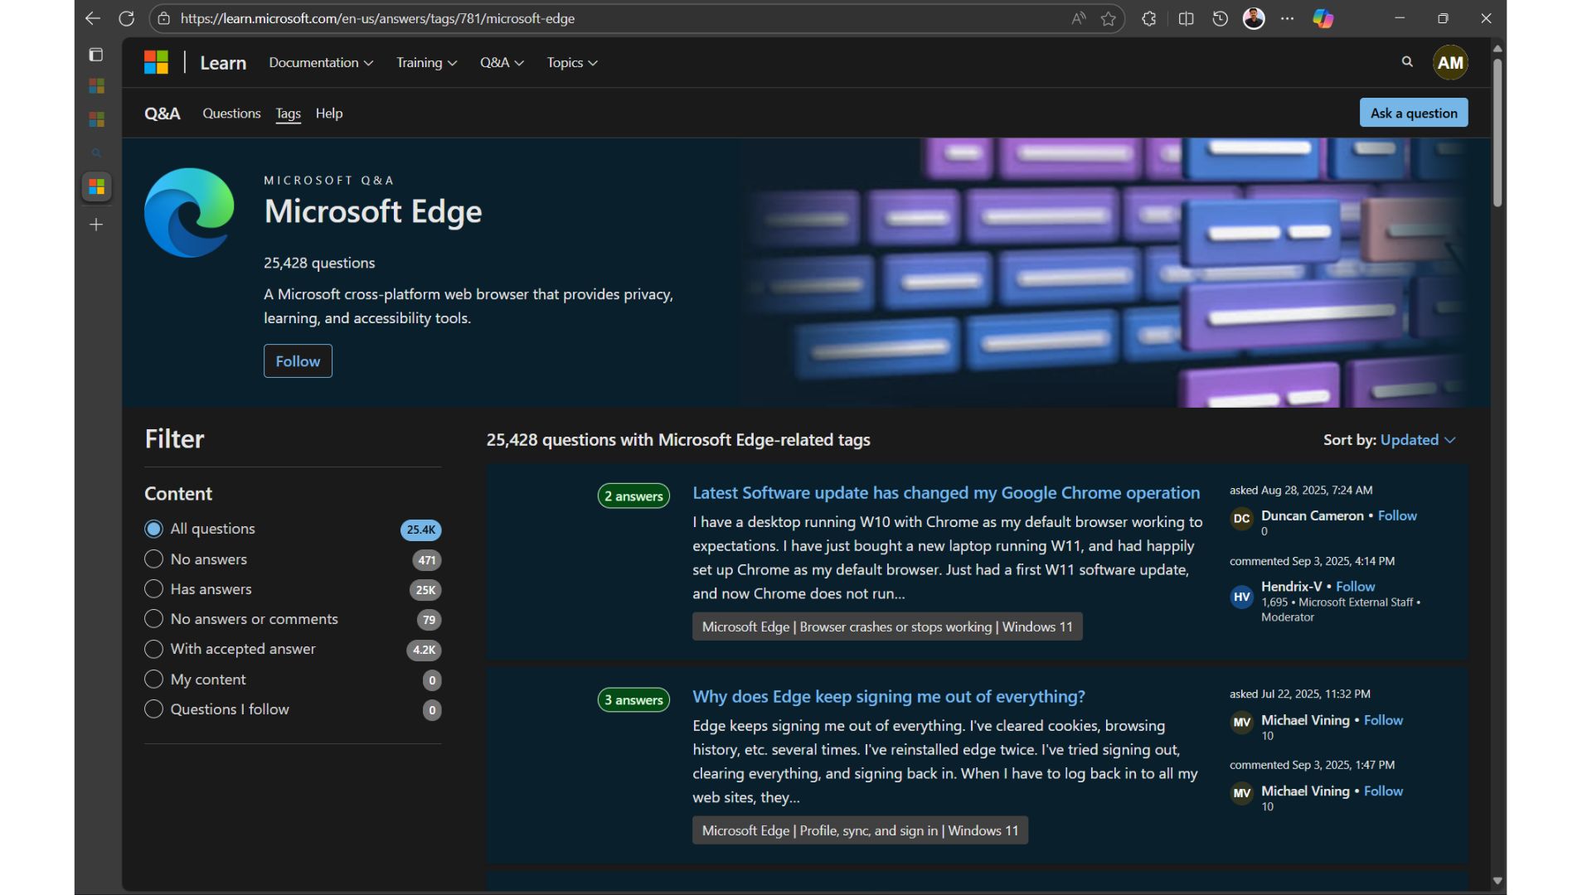Screen dimensions: 1592x895
Task: Choose the Questions I follow radio option
Action: [x=153, y=709]
